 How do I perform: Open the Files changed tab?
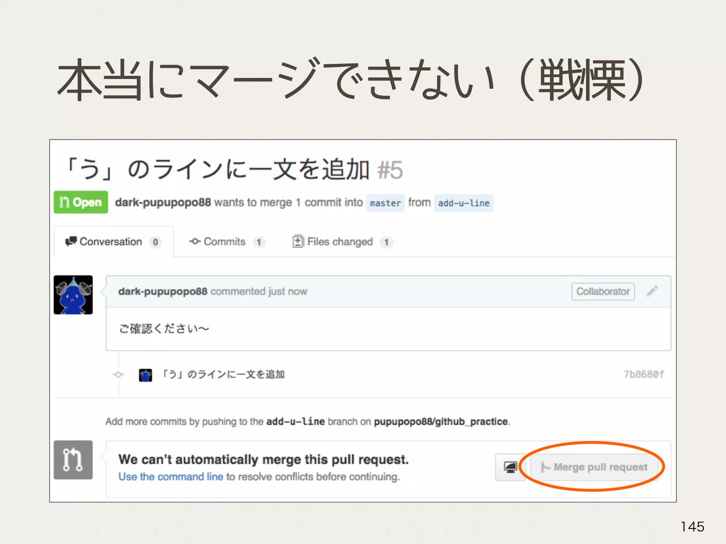pyautogui.click(x=340, y=242)
